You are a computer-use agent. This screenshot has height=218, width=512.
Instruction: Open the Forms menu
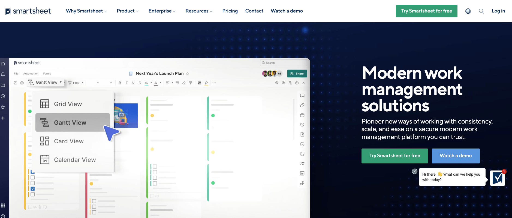coord(47,74)
